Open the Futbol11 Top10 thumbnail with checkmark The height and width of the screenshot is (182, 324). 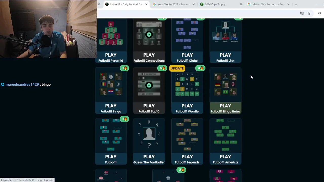click(x=149, y=85)
